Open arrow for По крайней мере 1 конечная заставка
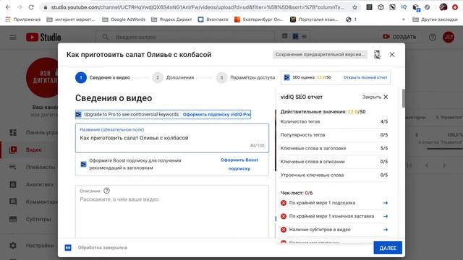463x260 pixels. pos(386,216)
